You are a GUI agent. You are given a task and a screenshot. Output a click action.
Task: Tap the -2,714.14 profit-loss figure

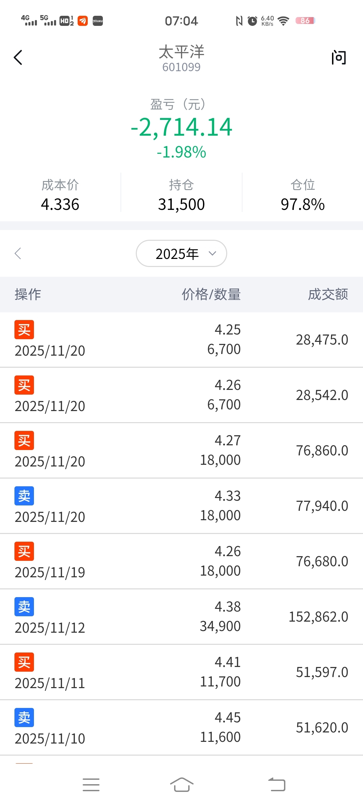pyautogui.click(x=182, y=128)
